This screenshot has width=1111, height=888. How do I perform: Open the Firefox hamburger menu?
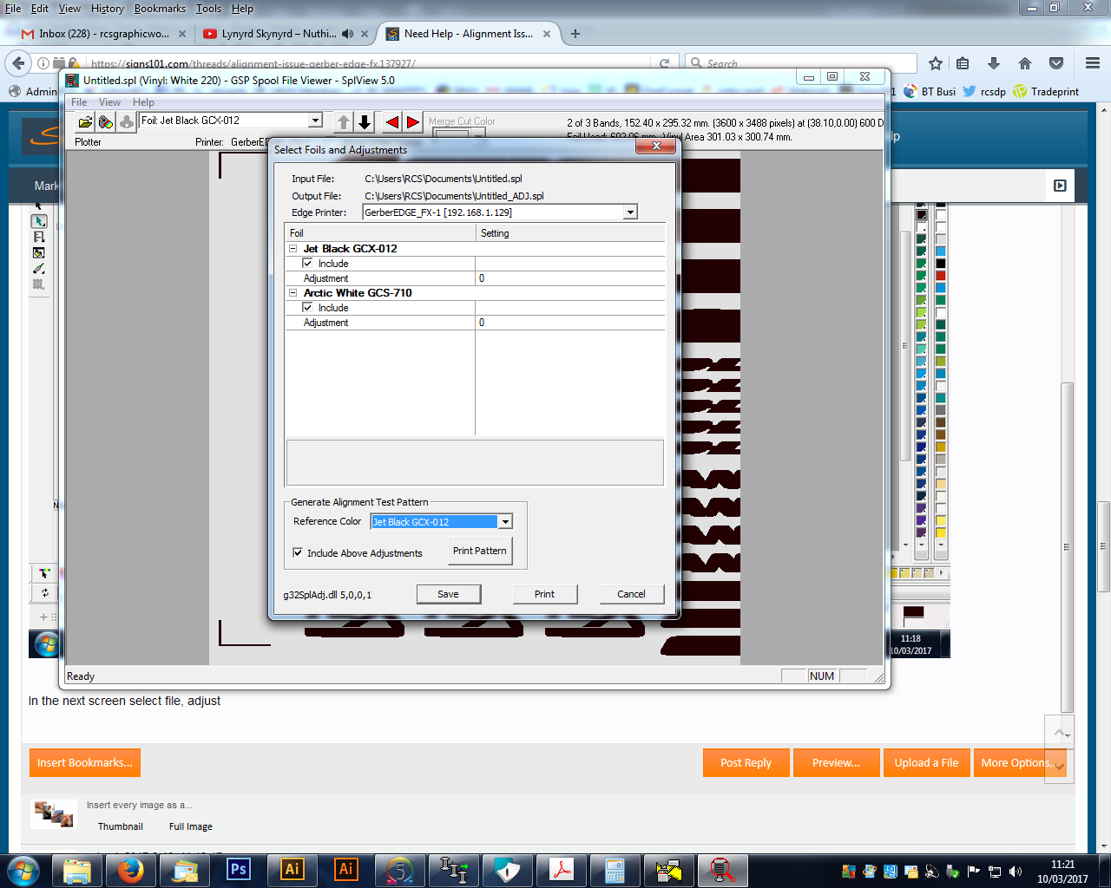tap(1093, 63)
